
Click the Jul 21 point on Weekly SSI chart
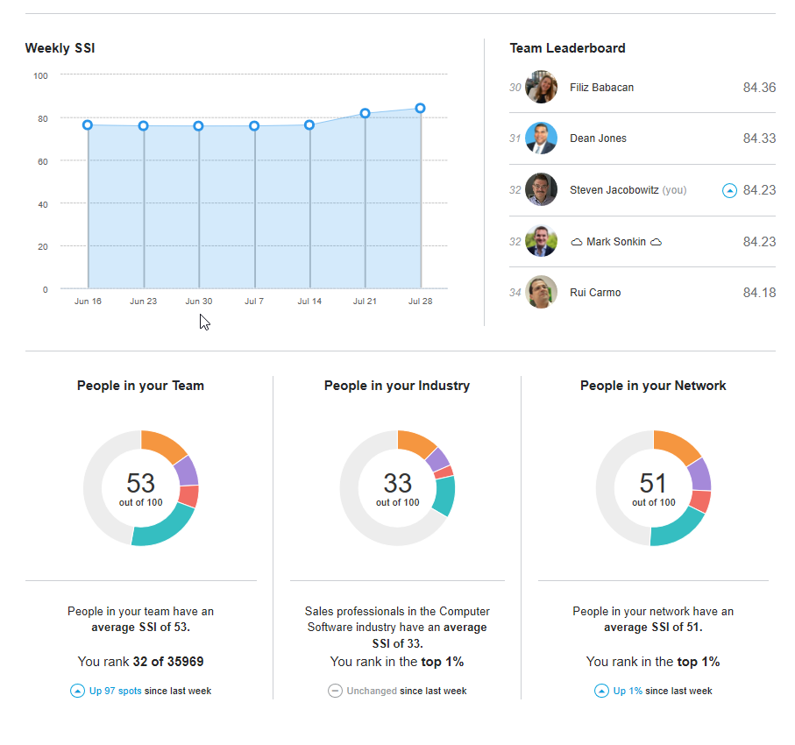(366, 113)
